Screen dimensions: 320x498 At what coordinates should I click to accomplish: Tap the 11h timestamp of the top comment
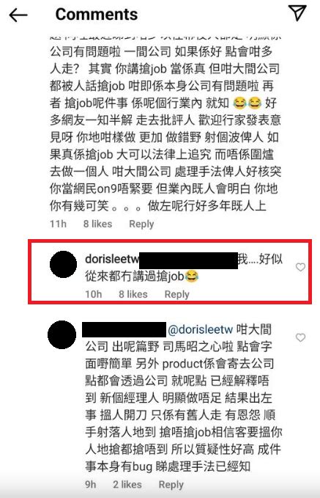58,224
